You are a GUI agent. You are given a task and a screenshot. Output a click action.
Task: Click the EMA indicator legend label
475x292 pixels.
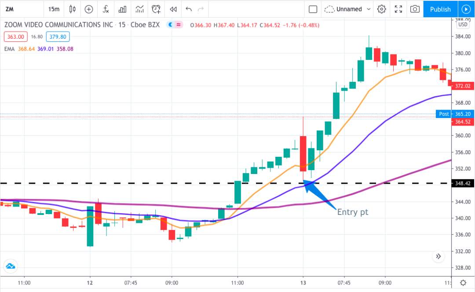[9, 49]
